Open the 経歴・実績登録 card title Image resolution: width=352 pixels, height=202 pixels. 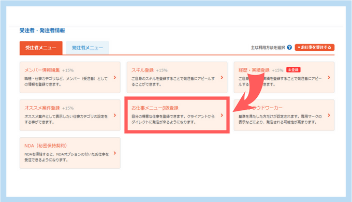pos(254,70)
